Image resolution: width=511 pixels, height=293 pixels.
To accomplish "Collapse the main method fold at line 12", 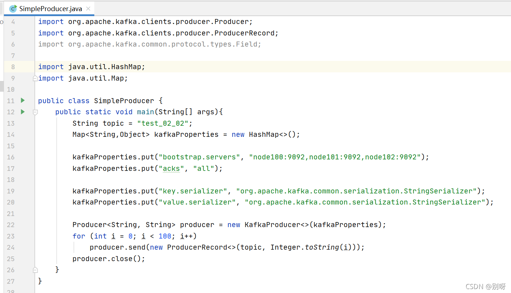I will [x=35, y=112].
